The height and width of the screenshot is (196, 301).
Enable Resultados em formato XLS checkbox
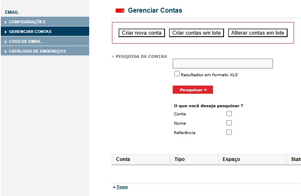[x=177, y=74]
